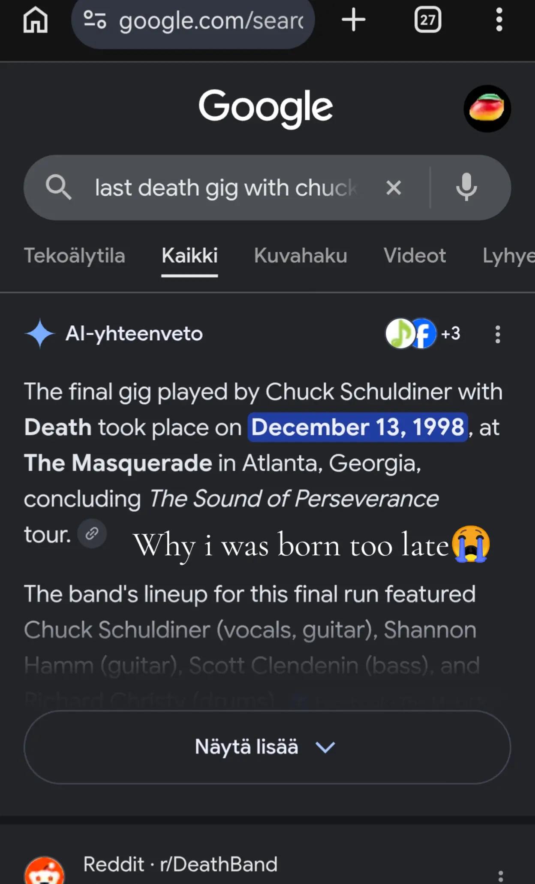Open the Reddit r/DeathBand result

[180, 864]
